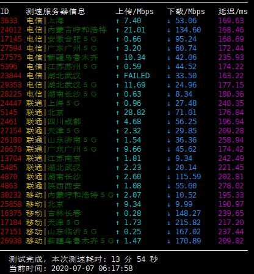Click the 陕西西安 server name
Image resolution: width=254 pixels, height=274 pixels.
point(64,186)
